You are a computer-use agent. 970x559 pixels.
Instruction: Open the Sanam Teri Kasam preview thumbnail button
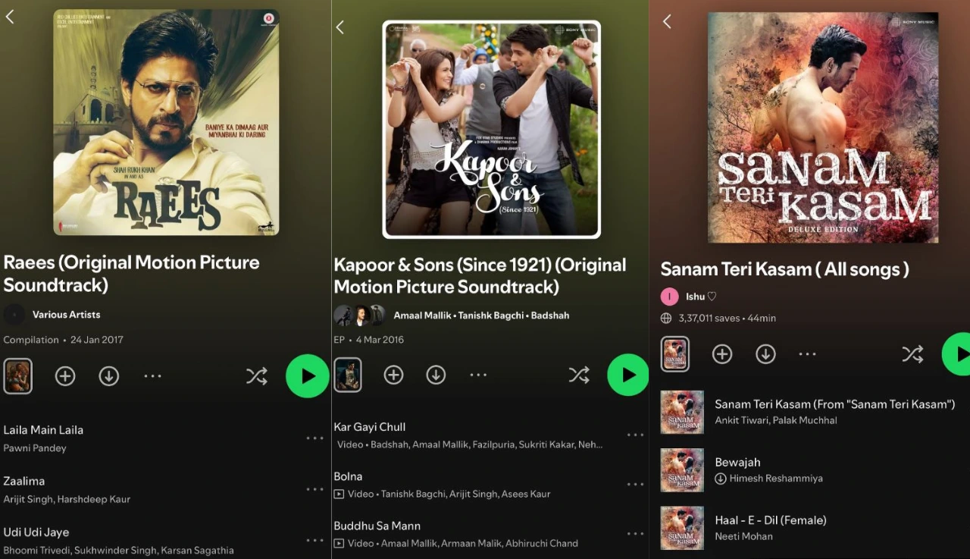tap(675, 354)
